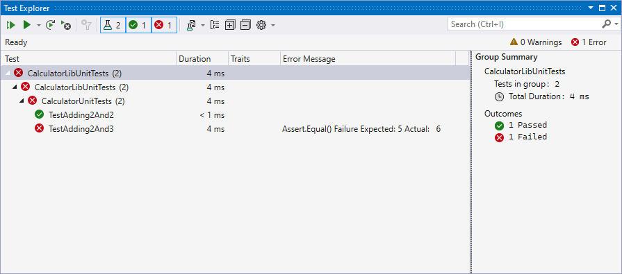Open Test Explorer settings gear
This screenshot has width=622, height=274.
point(261,25)
